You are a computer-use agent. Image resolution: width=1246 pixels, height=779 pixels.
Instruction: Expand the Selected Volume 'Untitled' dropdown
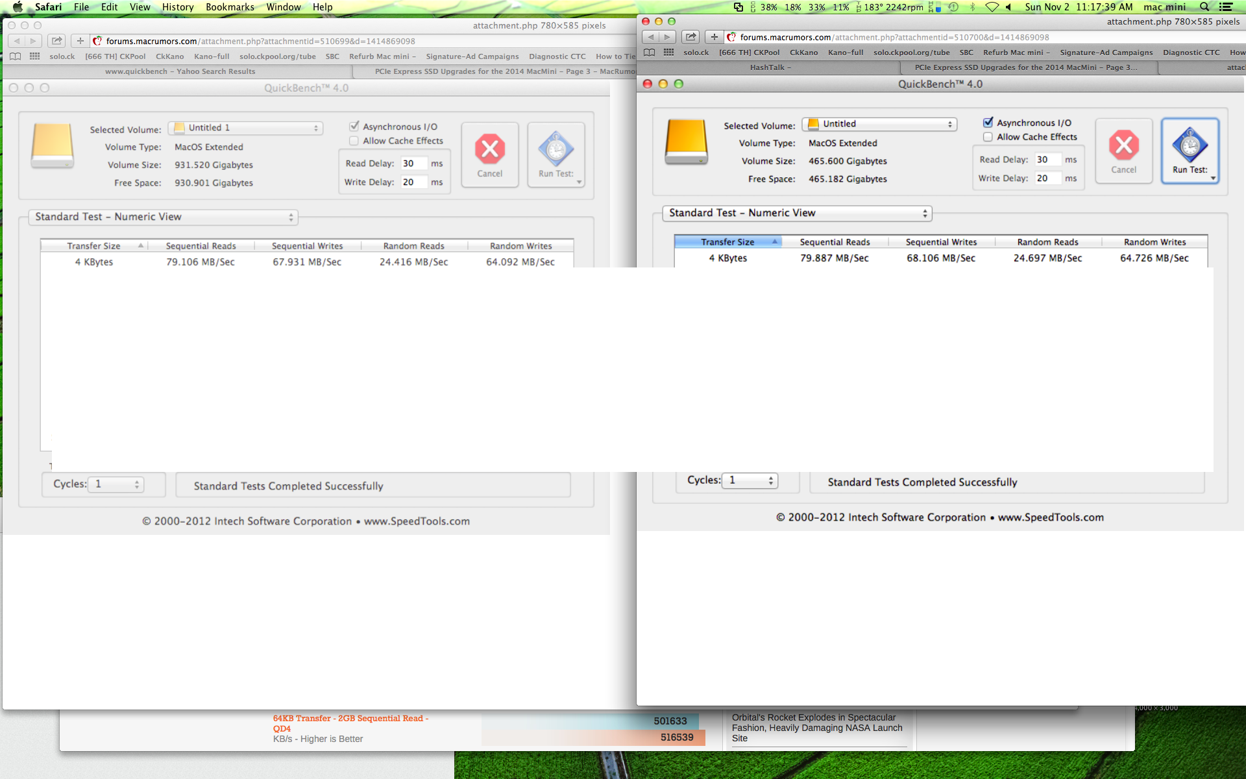[x=879, y=124]
